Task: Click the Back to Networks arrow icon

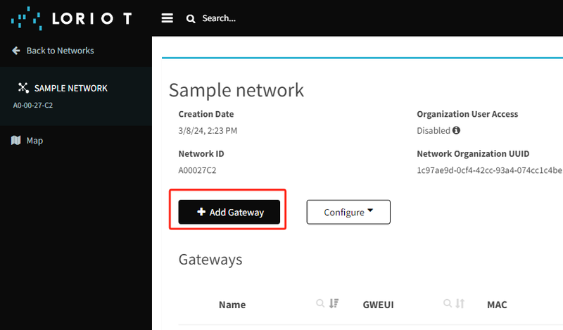Action: [16, 51]
